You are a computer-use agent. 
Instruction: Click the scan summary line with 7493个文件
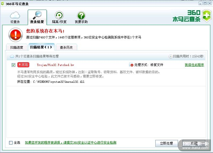point(84,37)
